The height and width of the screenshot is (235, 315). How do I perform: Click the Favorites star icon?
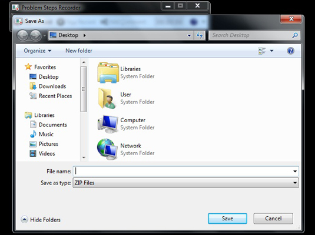pyautogui.click(x=28, y=67)
